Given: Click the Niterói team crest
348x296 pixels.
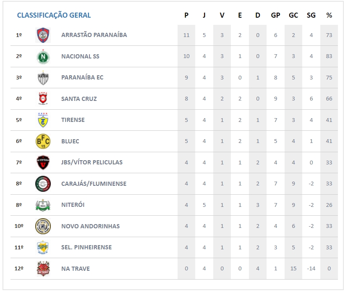Looking at the screenshot, I should pos(43,205).
